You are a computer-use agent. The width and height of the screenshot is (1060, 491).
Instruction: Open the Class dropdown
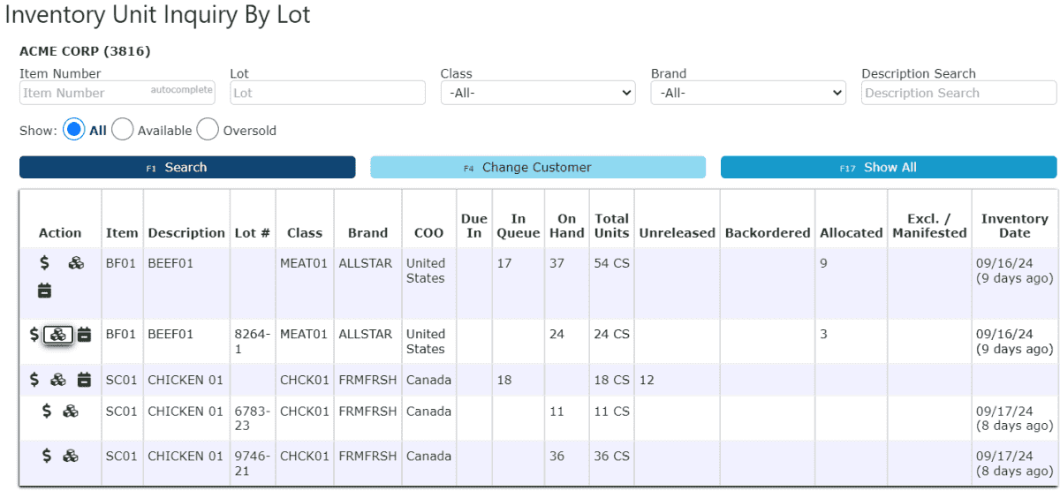click(538, 93)
